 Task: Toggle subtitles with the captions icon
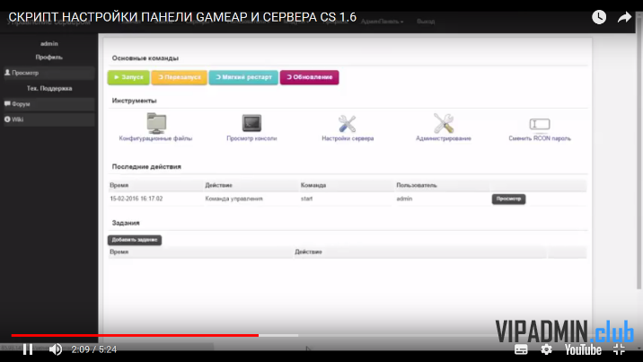[521, 349]
